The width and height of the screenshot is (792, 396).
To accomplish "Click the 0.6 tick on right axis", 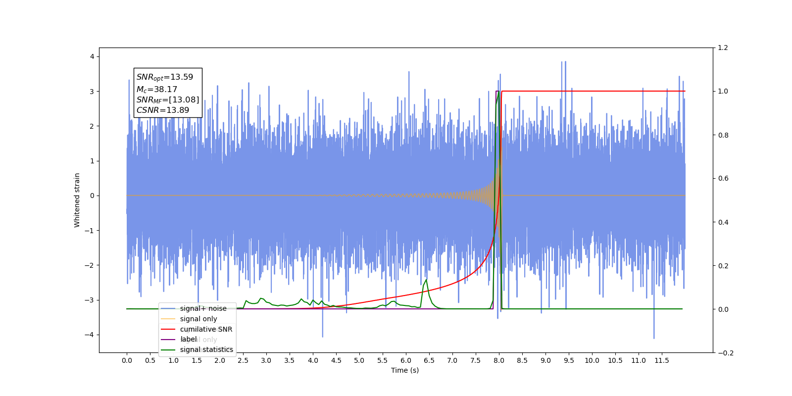I will [723, 179].
